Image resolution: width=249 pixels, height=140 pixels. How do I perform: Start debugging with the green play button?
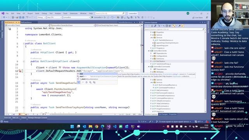(x=92, y=17)
